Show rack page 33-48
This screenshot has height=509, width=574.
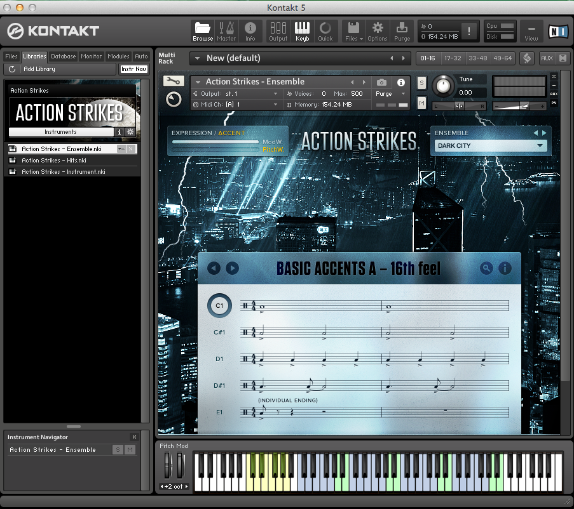(x=478, y=58)
